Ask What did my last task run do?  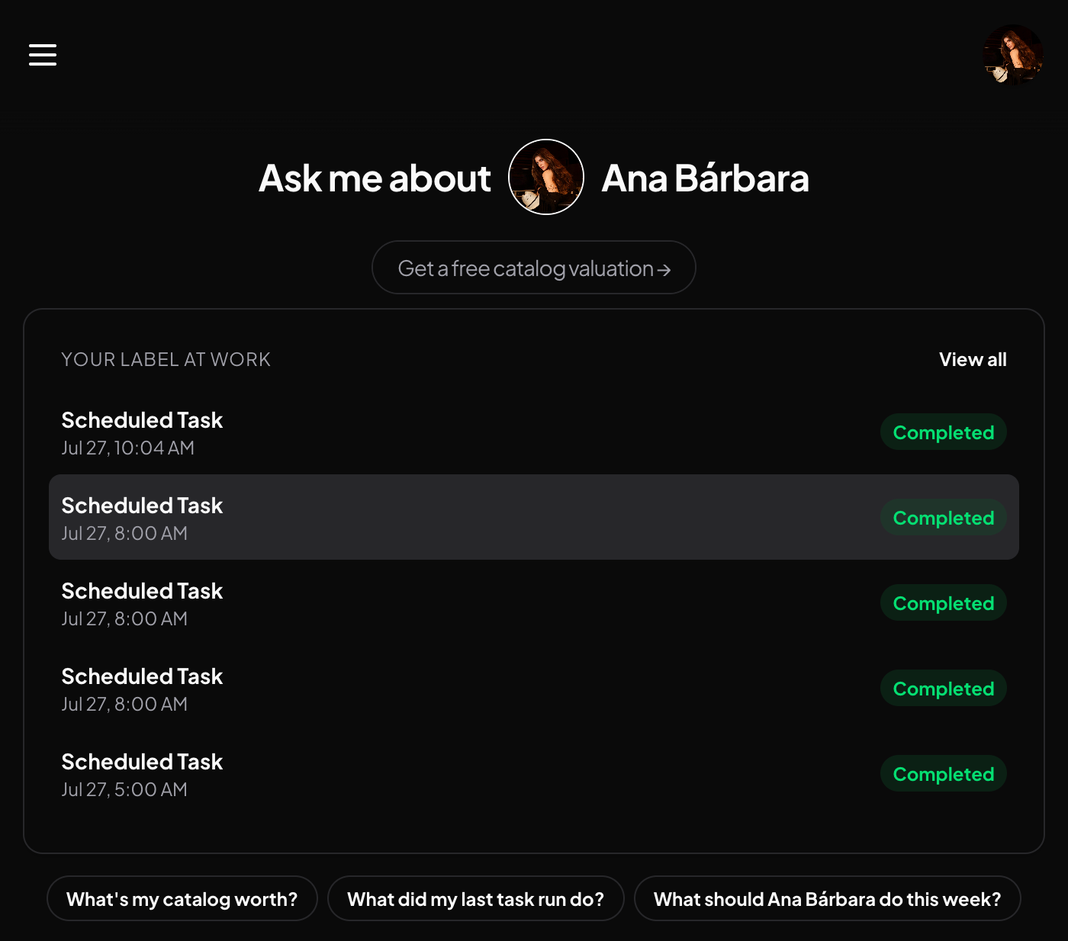click(476, 899)
